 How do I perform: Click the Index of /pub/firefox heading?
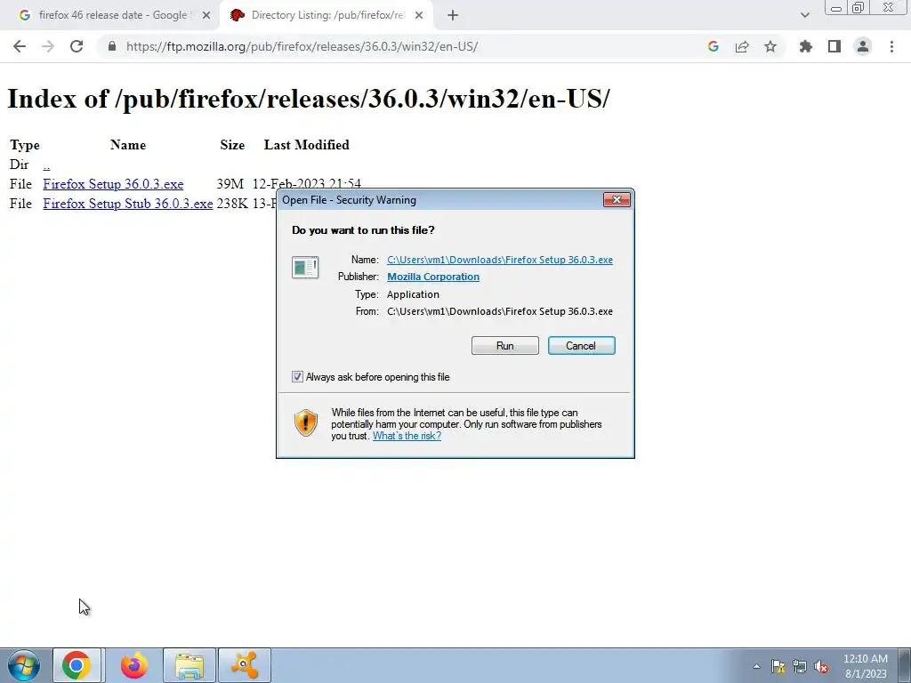[309, 99]
